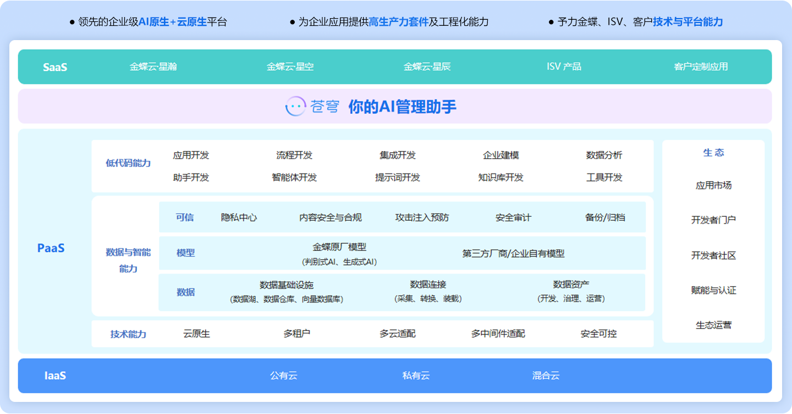Click the bullet icon before 为企业应用提供高生产力套件
The width and height of the screenshot is (792, 414).
[291, 22]
